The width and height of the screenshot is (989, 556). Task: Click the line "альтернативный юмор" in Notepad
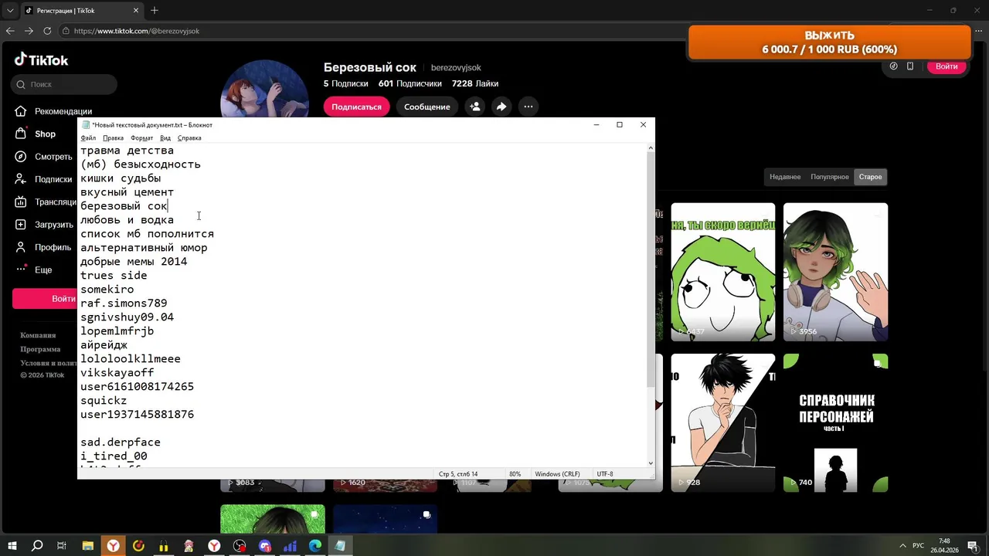coord(144,248)
